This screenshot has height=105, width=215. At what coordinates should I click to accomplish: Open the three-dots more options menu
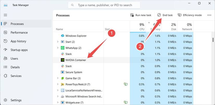(209, 15)
